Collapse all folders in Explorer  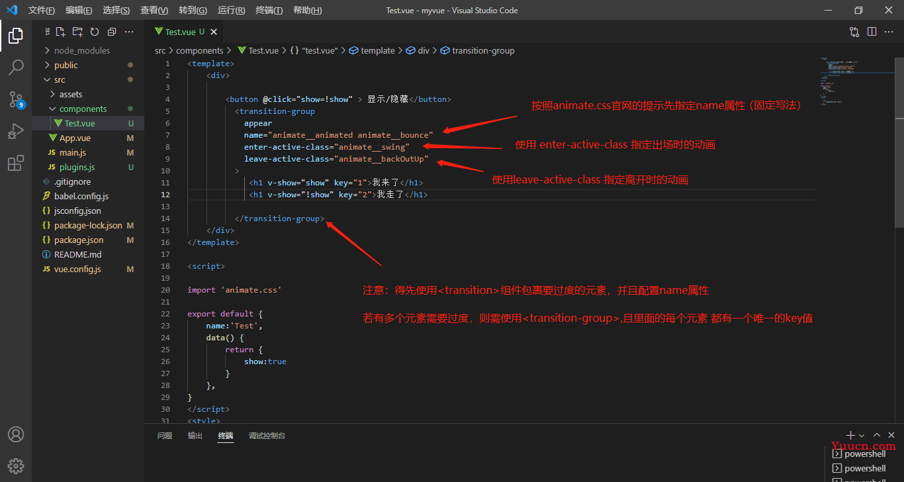(x=111, y=32)
